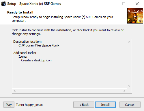Click the left horizontal scroll arrow
Screen dimensions: 144x111
15,91
